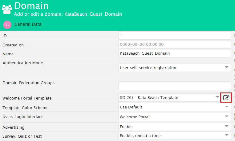Open the Authentication Mode dropdown
235x141 pixels.
tap(174, 68)
